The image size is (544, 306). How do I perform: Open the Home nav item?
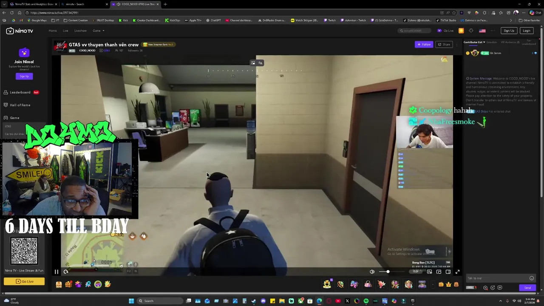click(x=53, y=31)
